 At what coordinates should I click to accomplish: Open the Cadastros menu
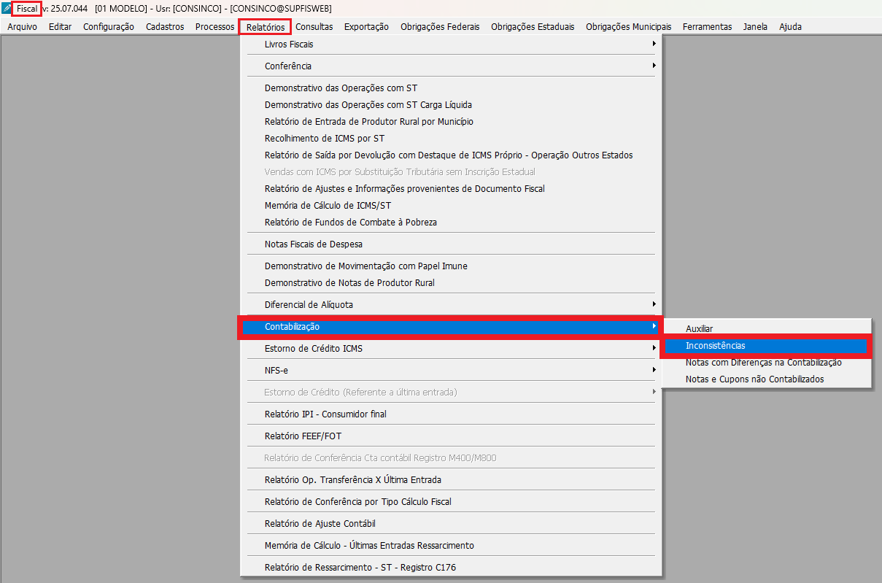point(165,27)
